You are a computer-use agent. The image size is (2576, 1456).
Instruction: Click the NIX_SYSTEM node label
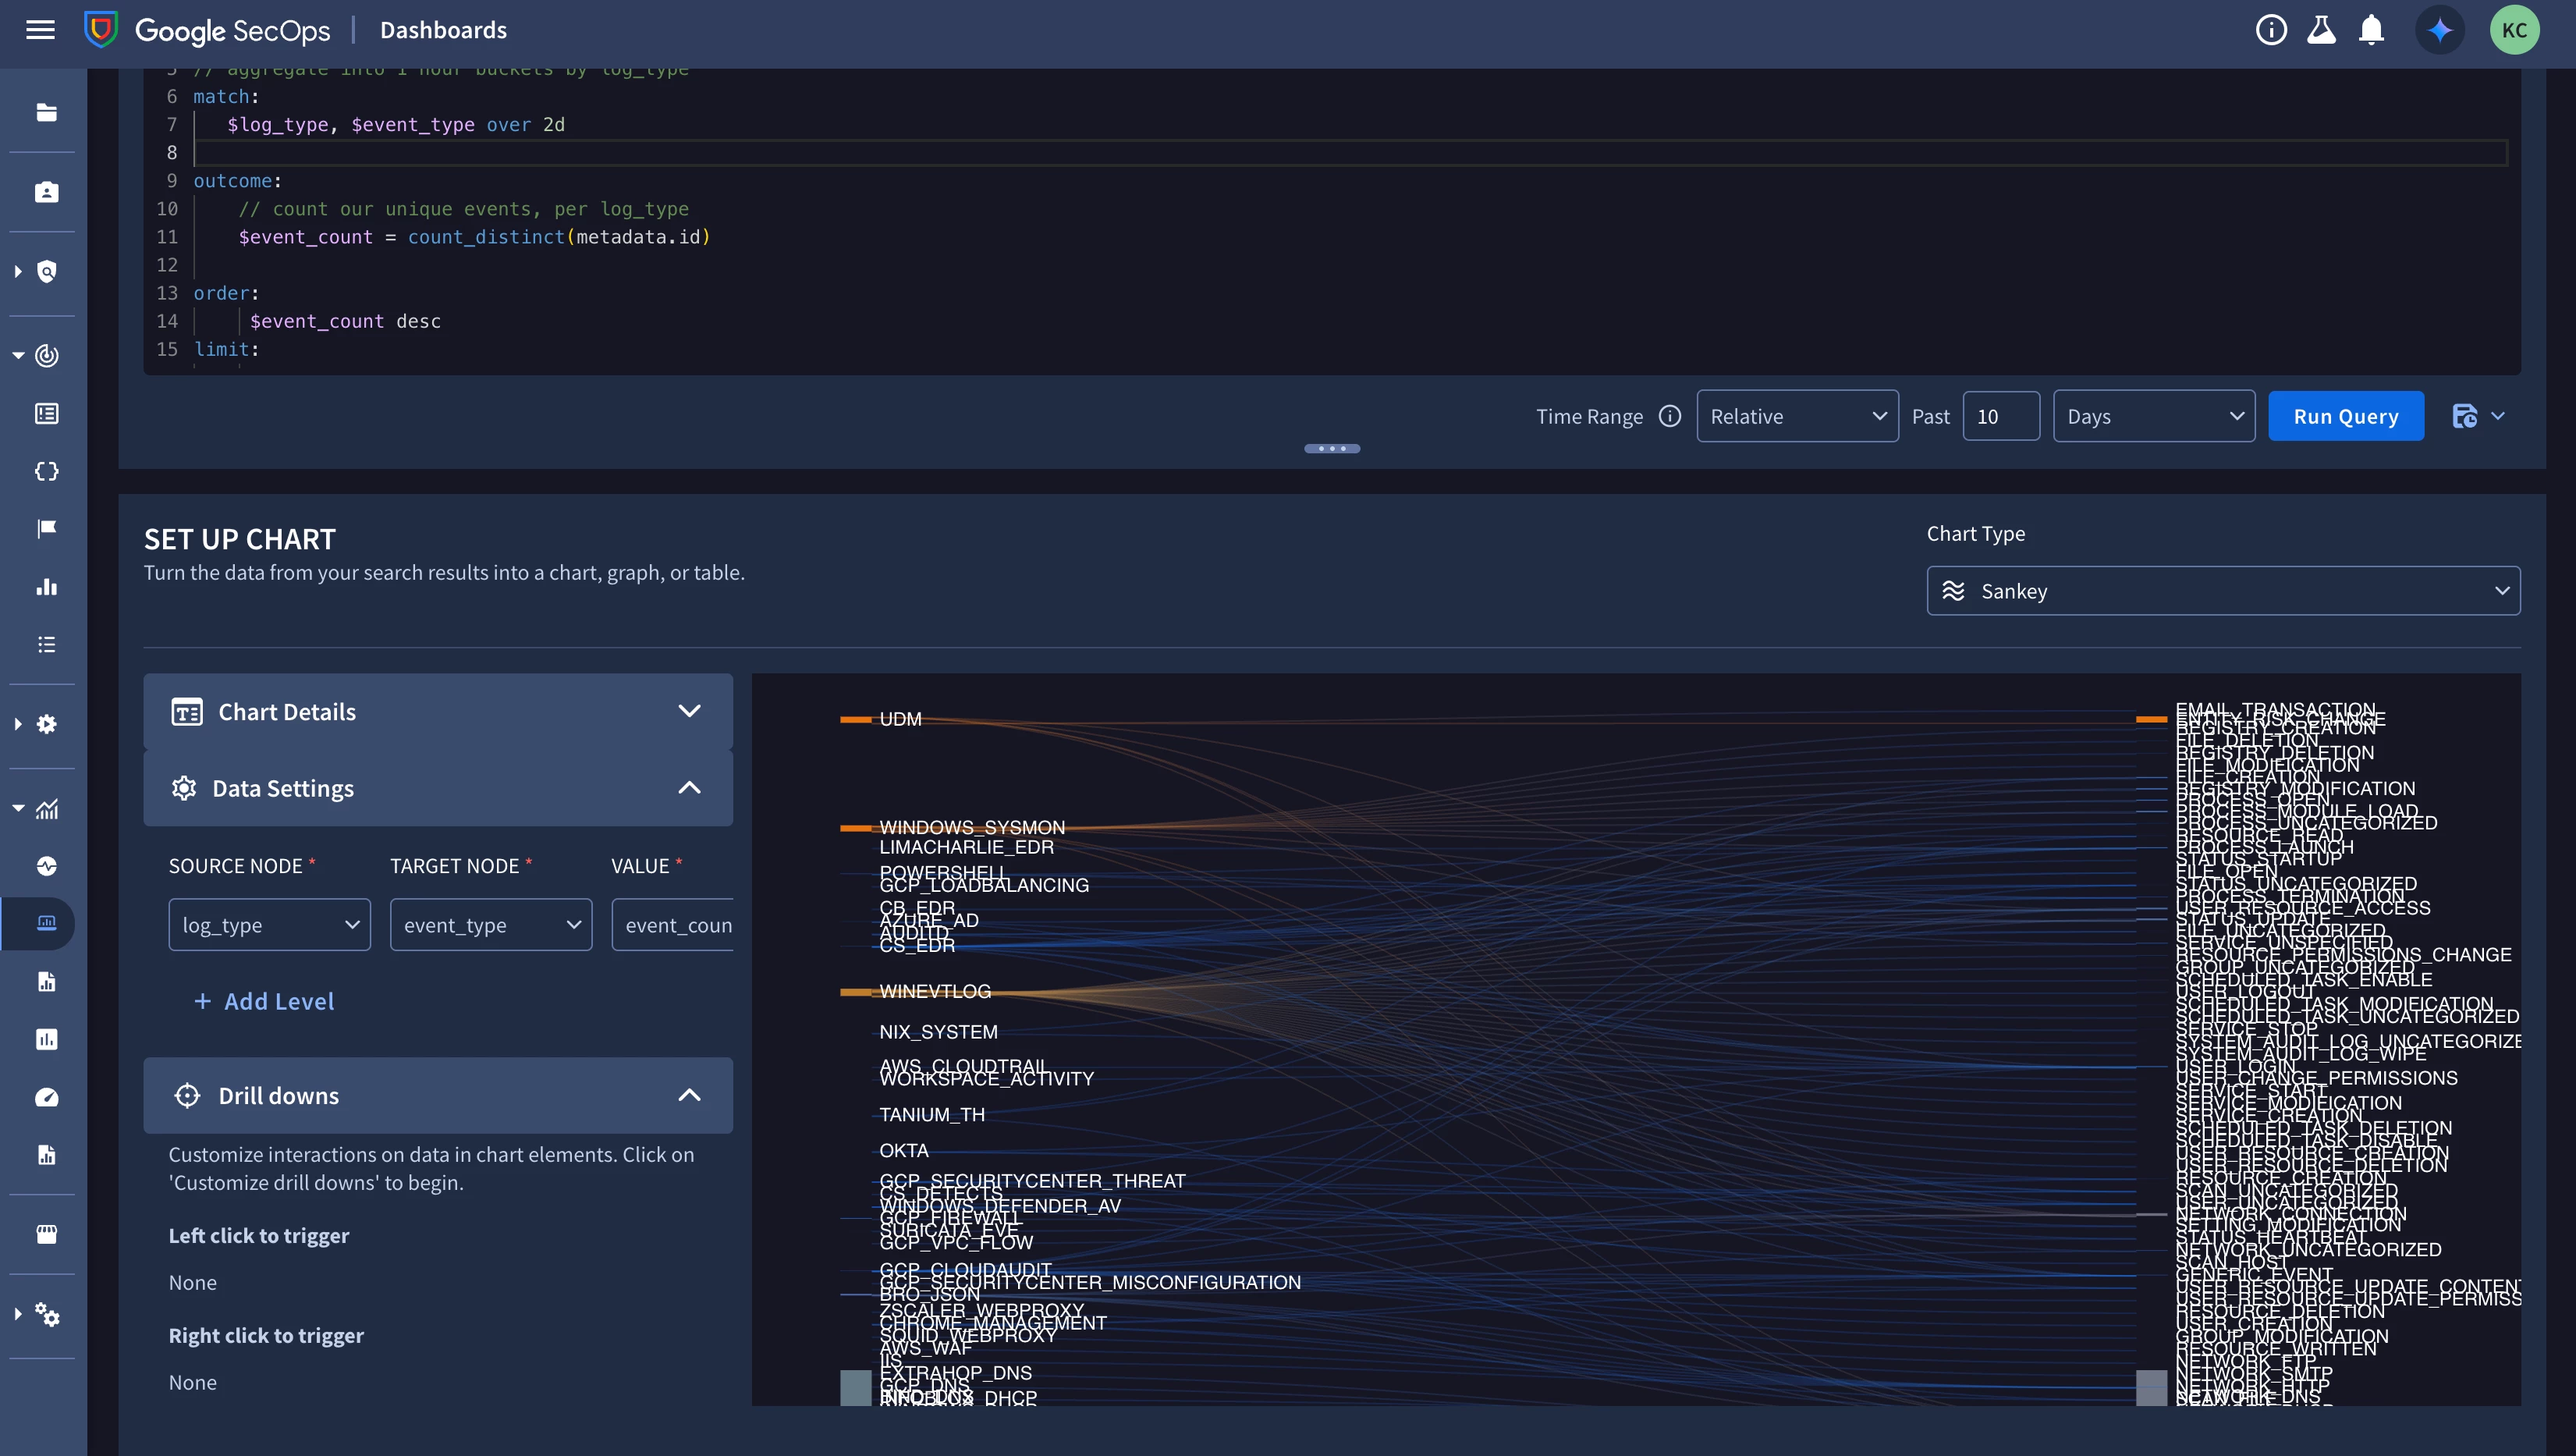[938, 1032]
